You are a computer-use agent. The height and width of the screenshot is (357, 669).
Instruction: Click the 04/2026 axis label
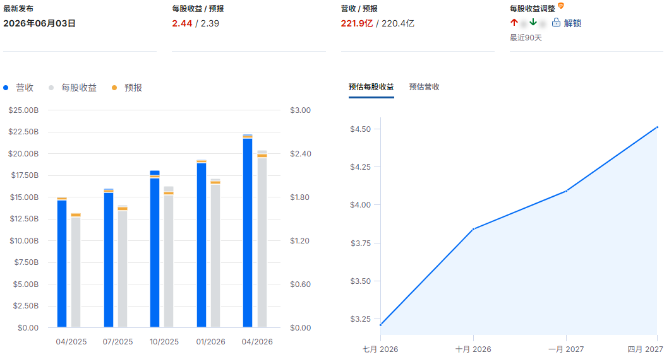pos(257,342)
